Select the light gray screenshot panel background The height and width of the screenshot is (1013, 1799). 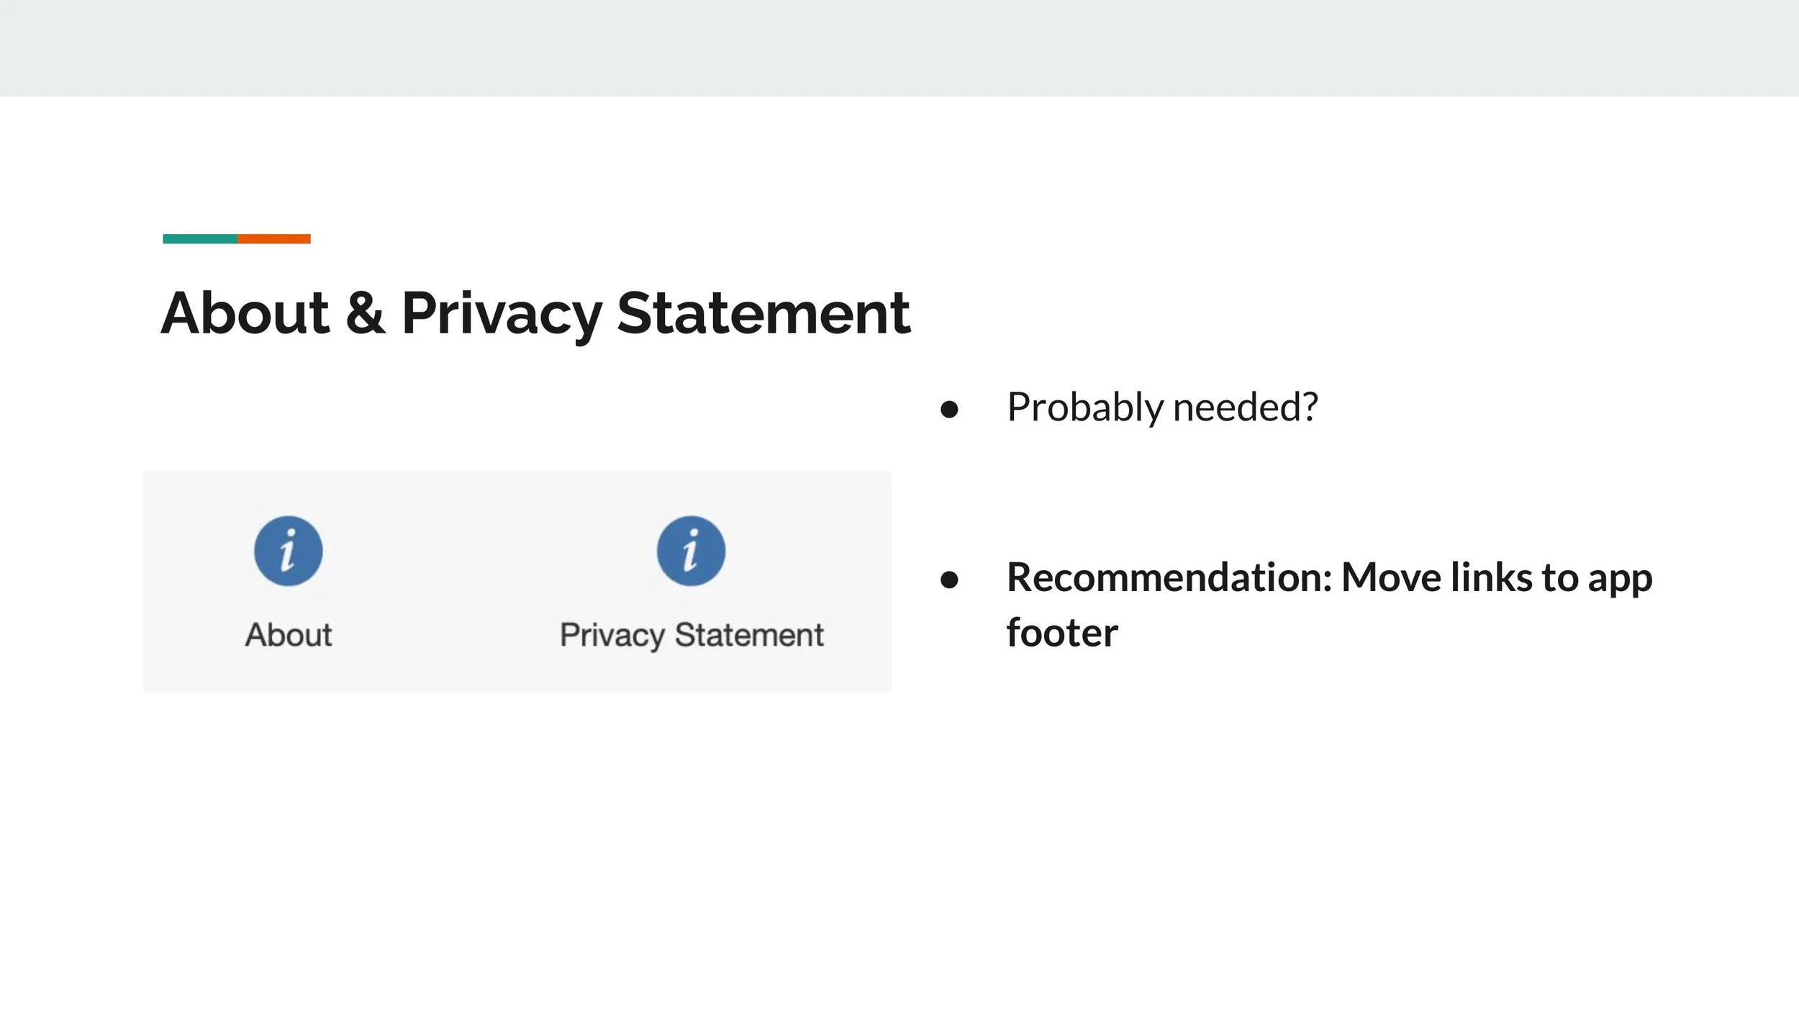click(517, 582)
